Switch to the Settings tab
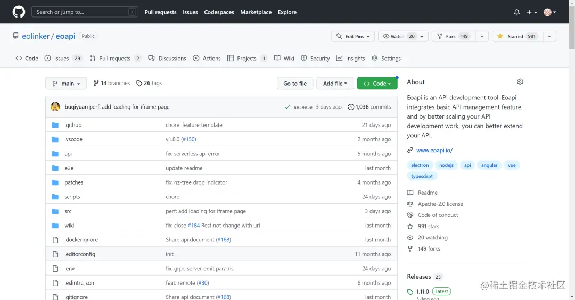The height and width of the screenshot is (300, 575). pos(386,58)
